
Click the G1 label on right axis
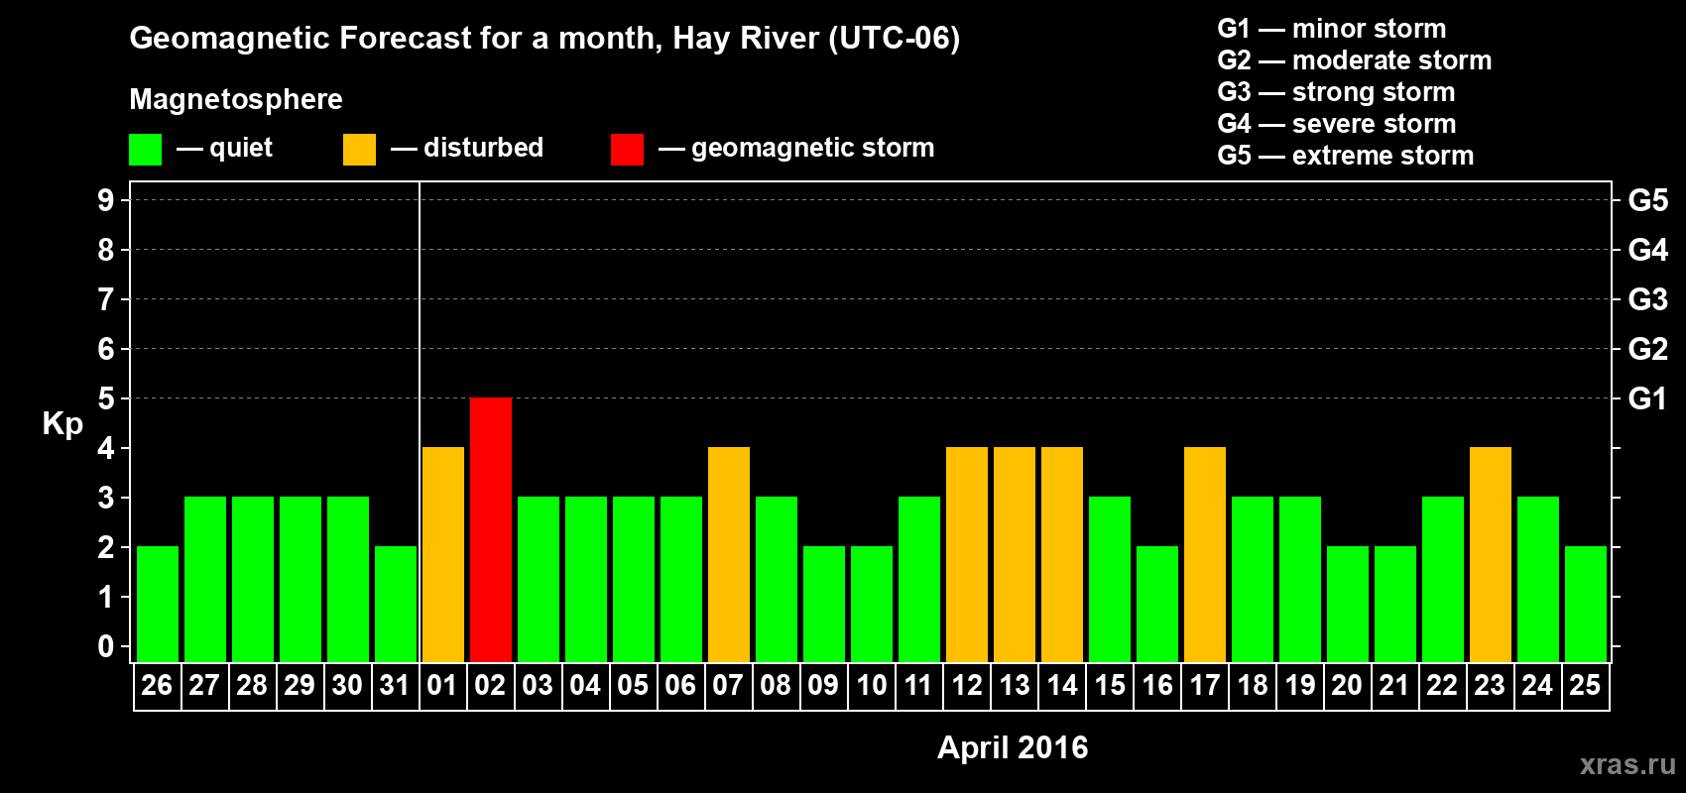click(x=1647, y=398)
